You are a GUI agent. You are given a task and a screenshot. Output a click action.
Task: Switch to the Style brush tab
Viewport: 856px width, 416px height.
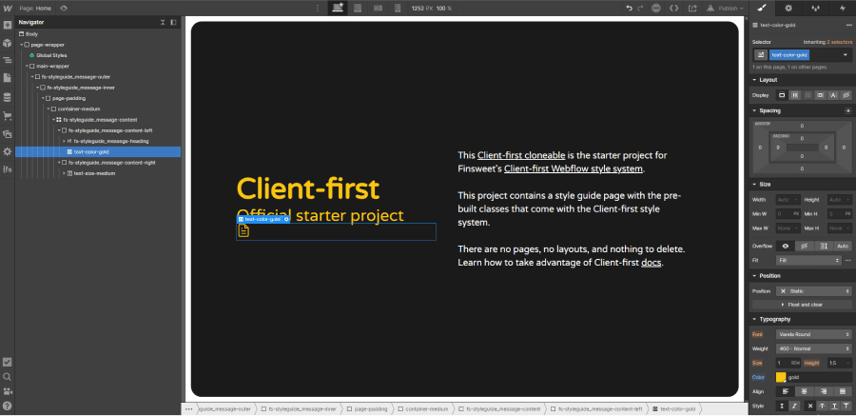tap(762, 9)
